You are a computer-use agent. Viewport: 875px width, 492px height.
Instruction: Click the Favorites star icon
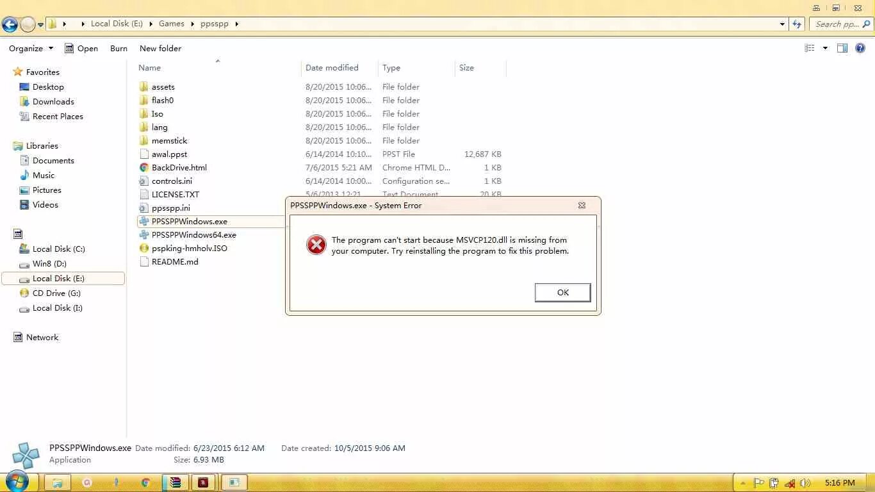(x=18, y=72)
